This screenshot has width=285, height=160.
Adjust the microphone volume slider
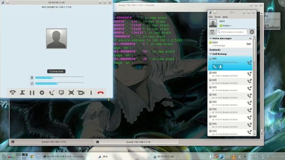(59, 77)
